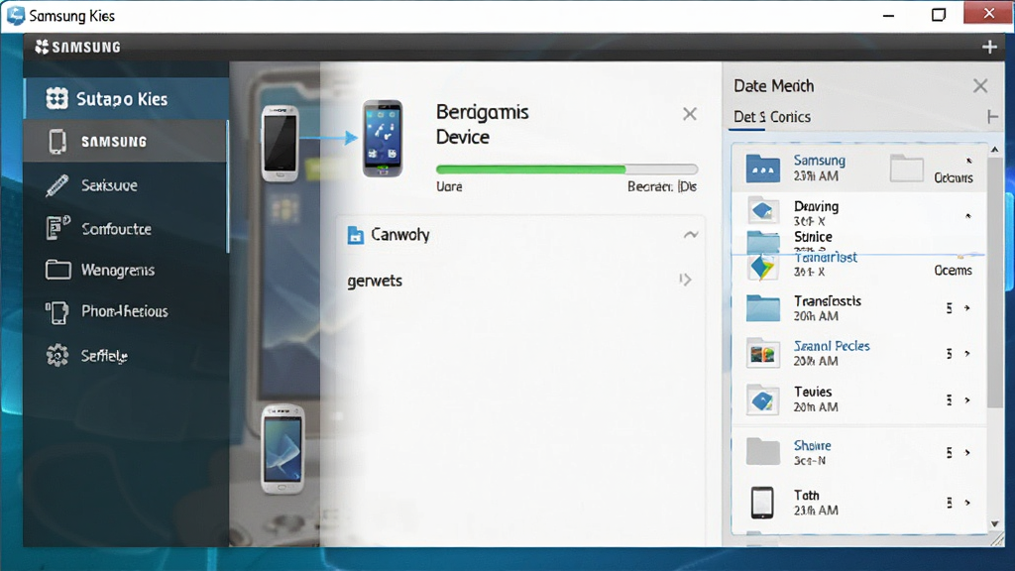Click the vertical scrollbar thumb in list
The image size is (1015, 571).
995,282
